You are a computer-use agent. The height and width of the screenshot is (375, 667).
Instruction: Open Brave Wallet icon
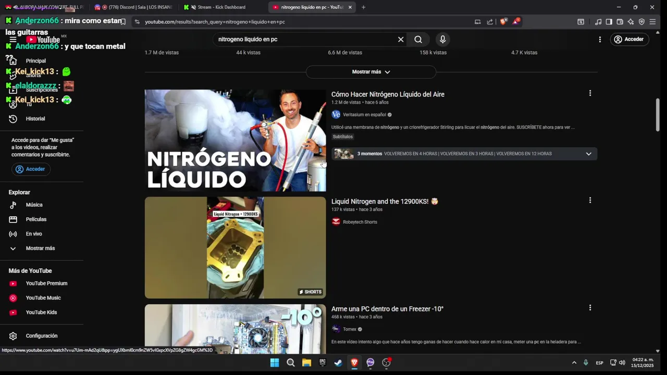pyautogui.click(x=620, y=22)
